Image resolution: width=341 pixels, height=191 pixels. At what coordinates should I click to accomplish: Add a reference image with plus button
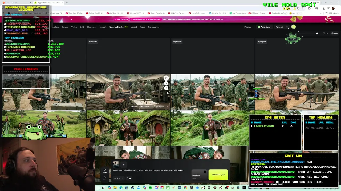(123, 164)
